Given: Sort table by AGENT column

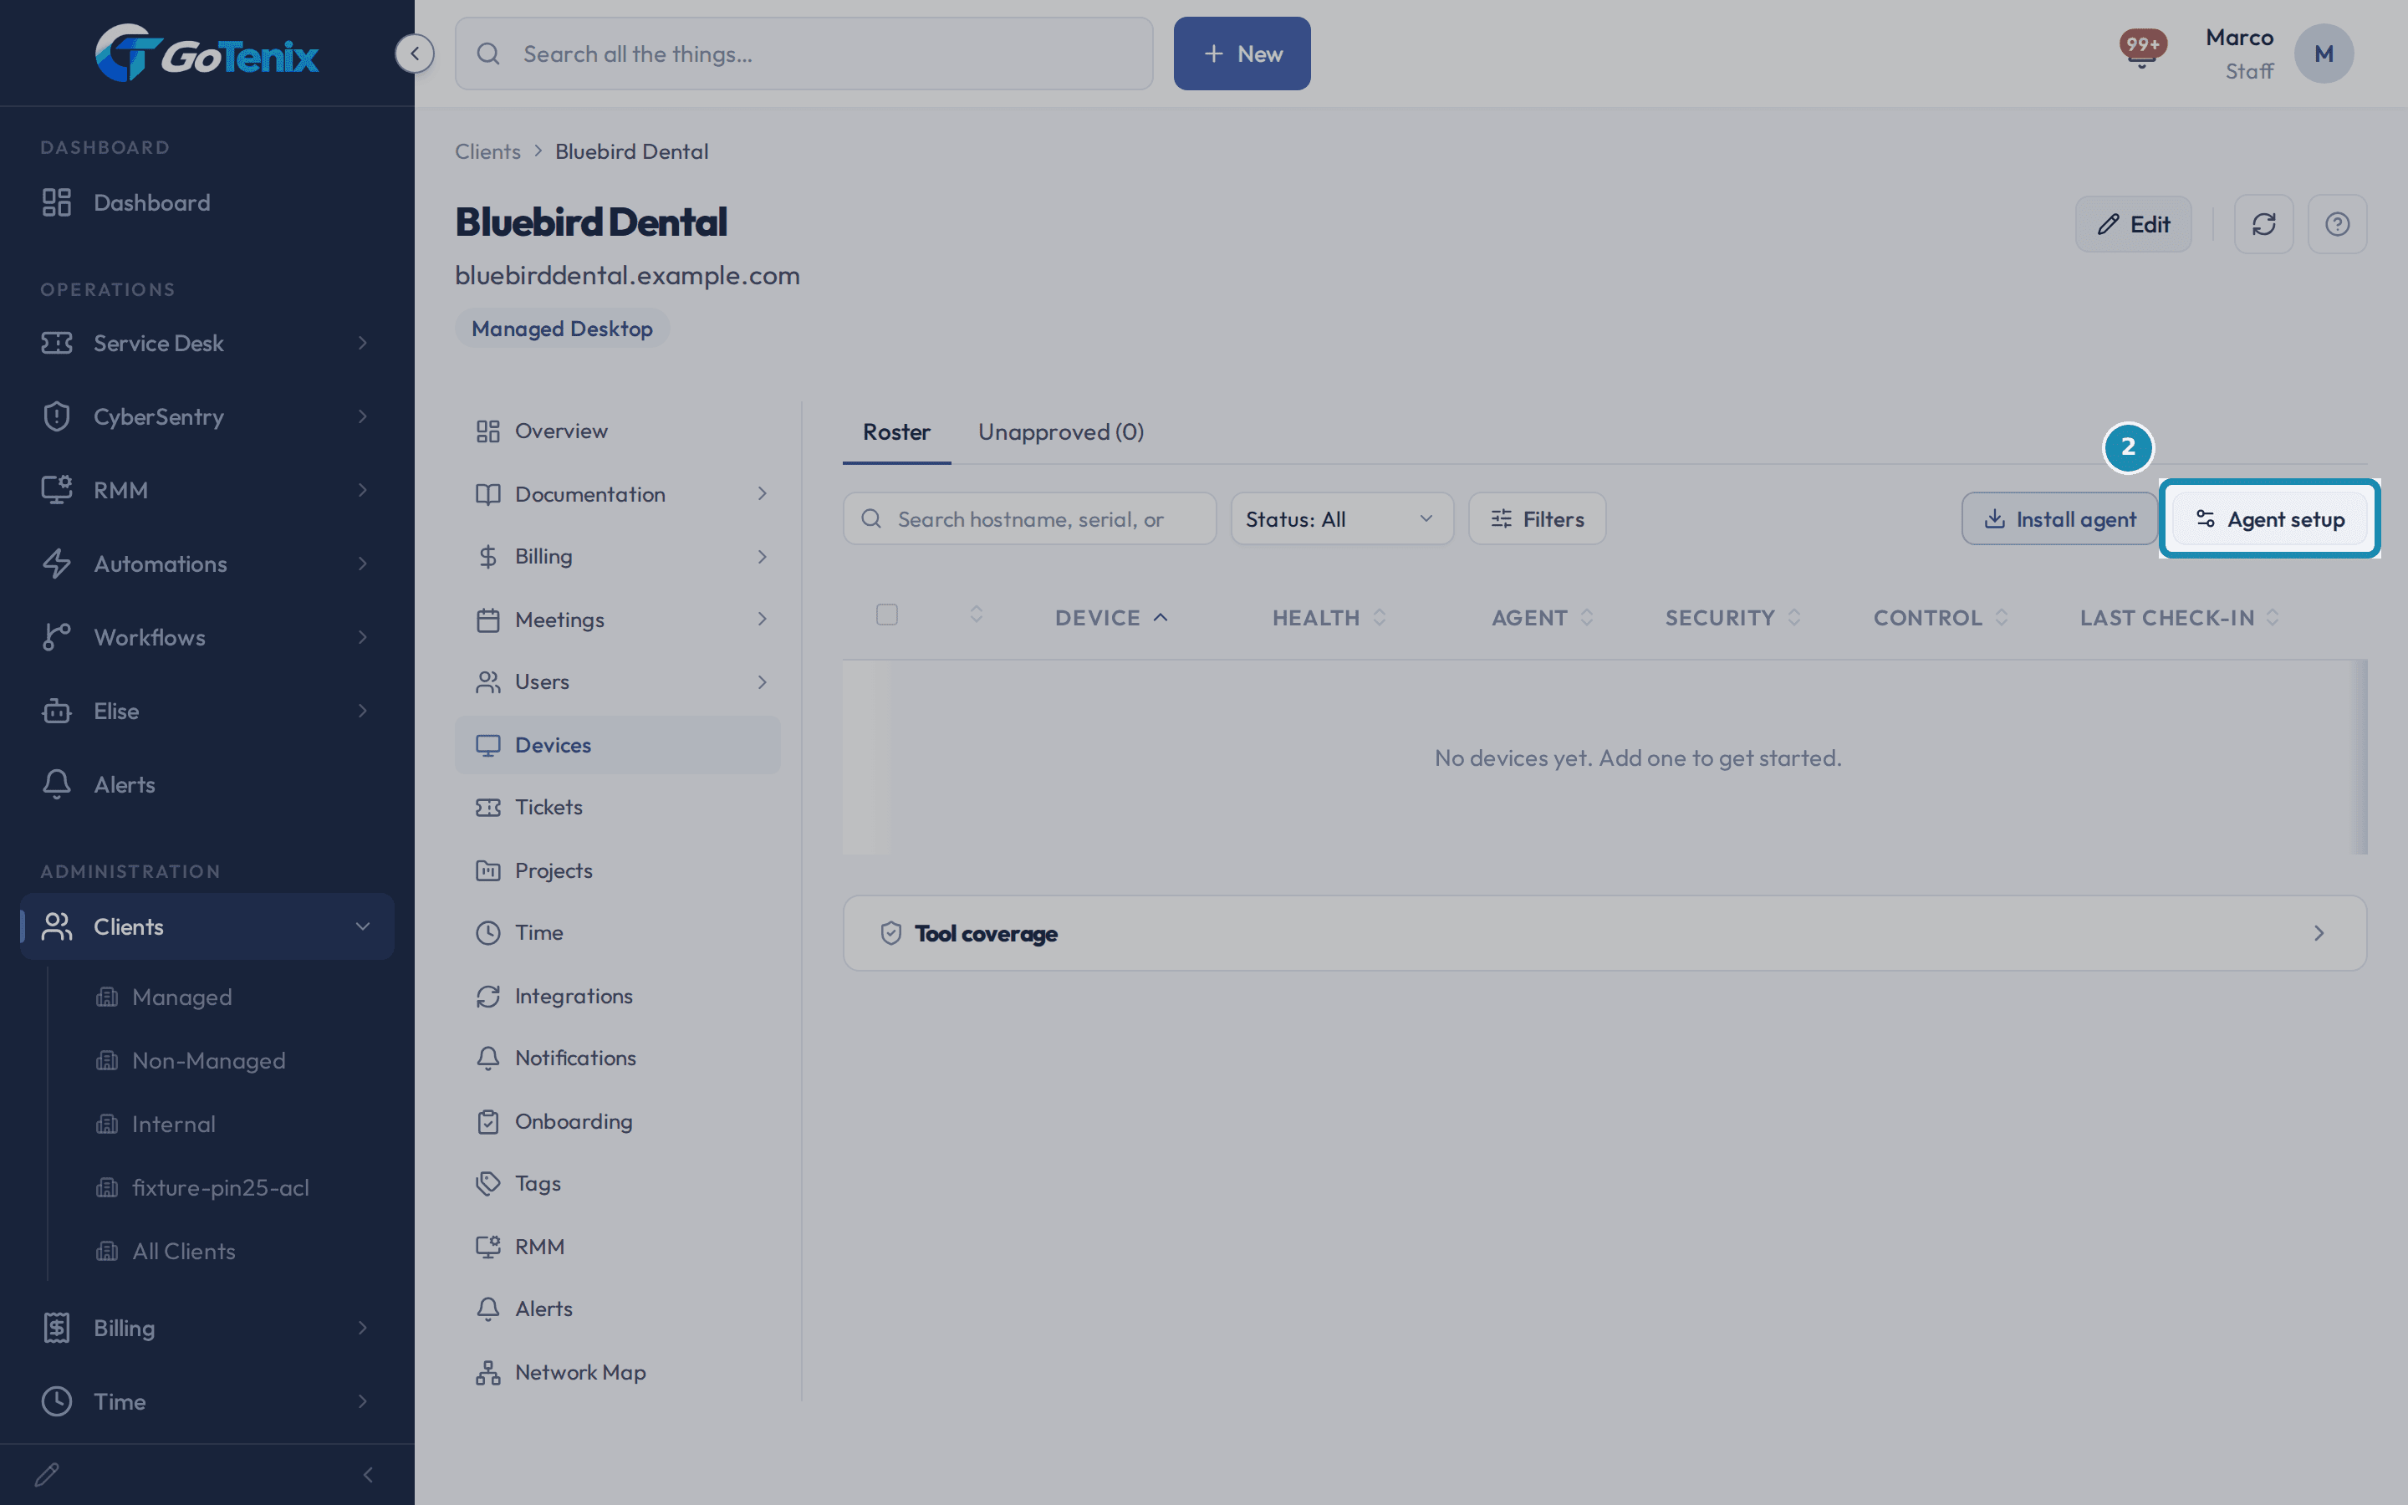Looking at the screenshot, I should point(1541,617).
